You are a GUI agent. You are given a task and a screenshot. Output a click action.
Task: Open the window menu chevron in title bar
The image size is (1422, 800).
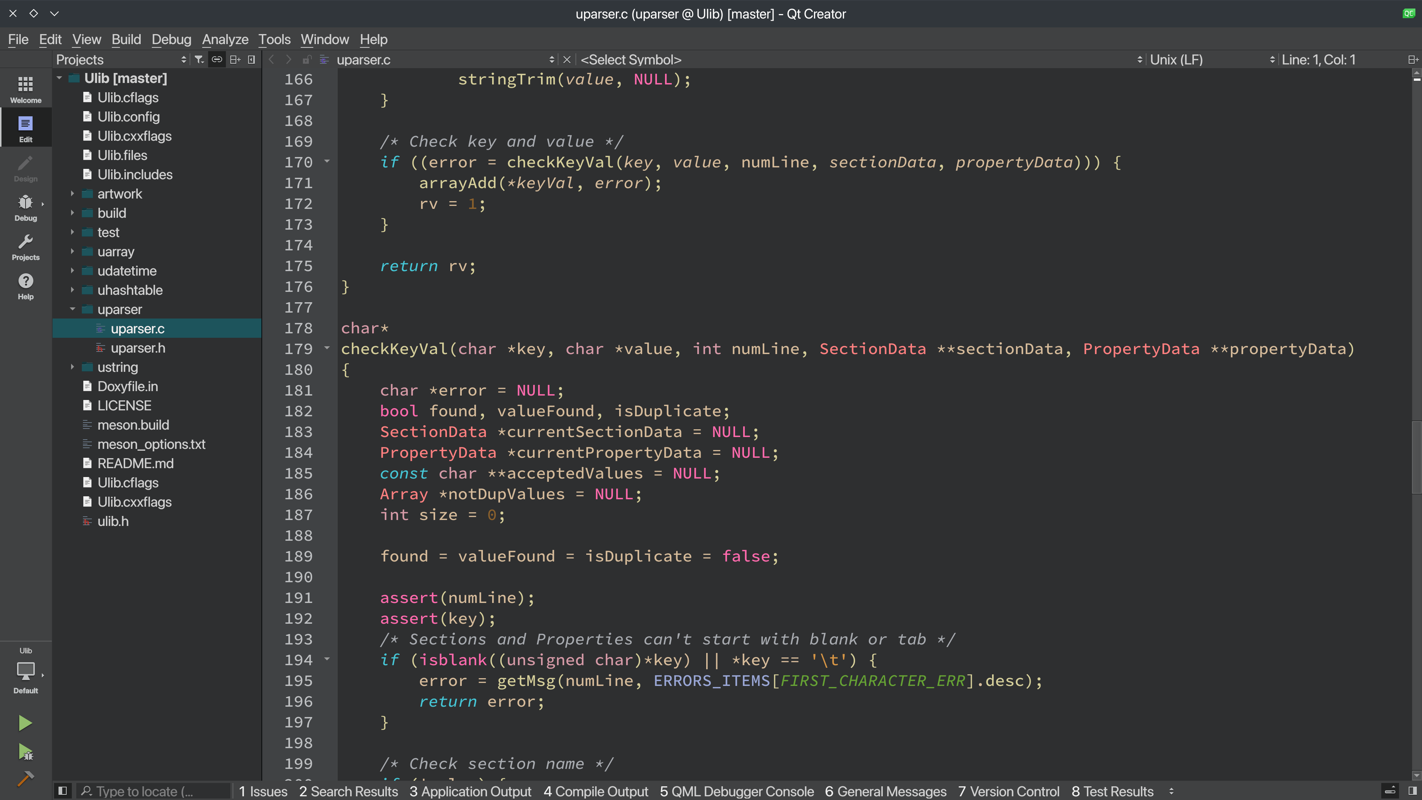coord(54,13)
